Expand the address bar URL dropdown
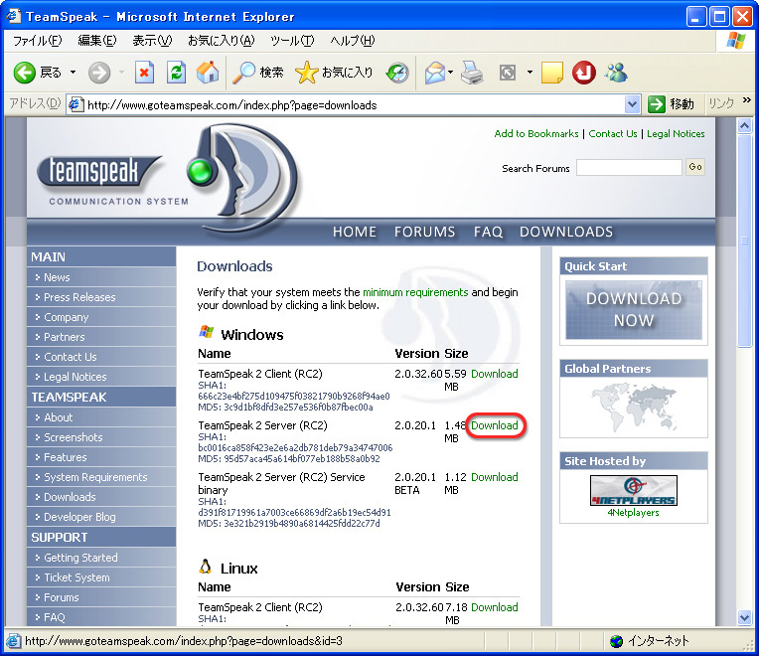The width and height of the screenshot is (759, 656). click(x=632, y=104)
